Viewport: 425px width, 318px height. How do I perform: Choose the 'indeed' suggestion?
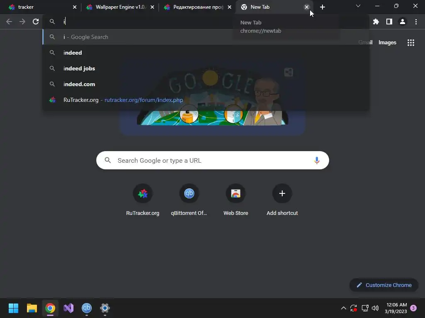206,53
